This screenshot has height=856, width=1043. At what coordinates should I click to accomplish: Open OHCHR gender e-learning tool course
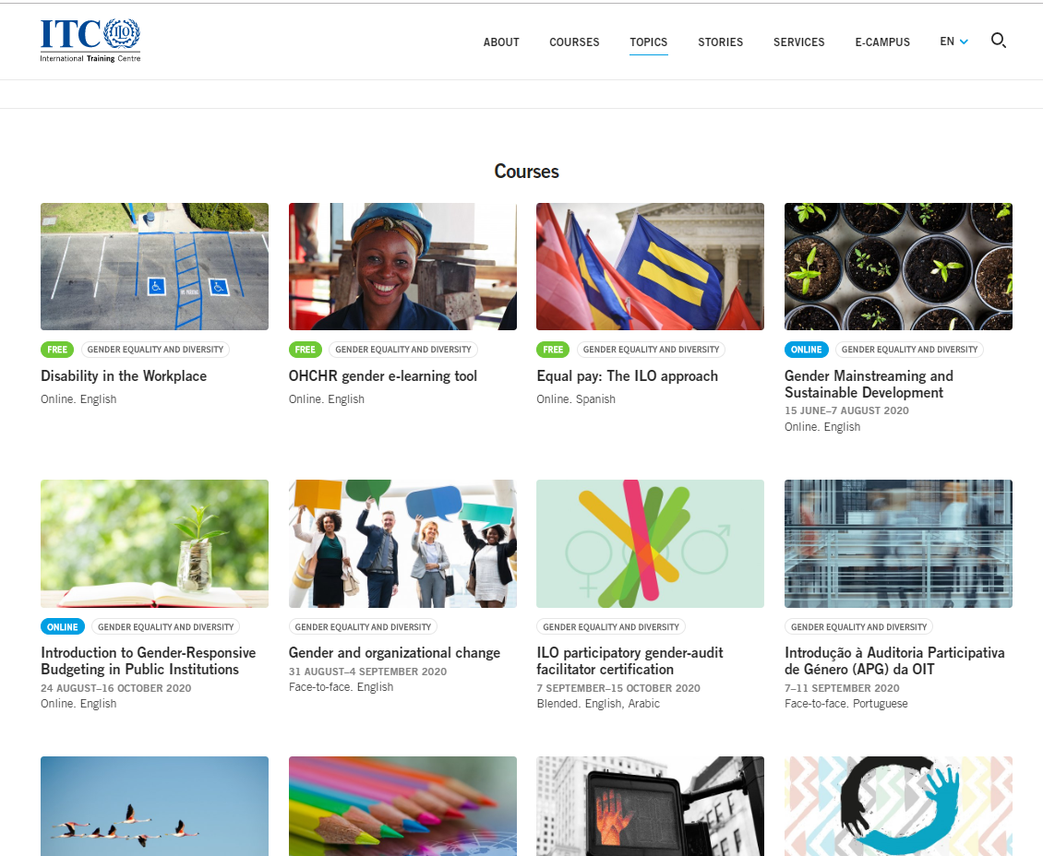[x=382, y=376]
